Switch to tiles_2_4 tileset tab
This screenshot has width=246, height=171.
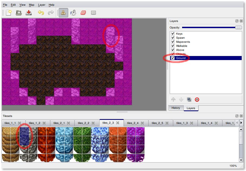click(133, 123)
